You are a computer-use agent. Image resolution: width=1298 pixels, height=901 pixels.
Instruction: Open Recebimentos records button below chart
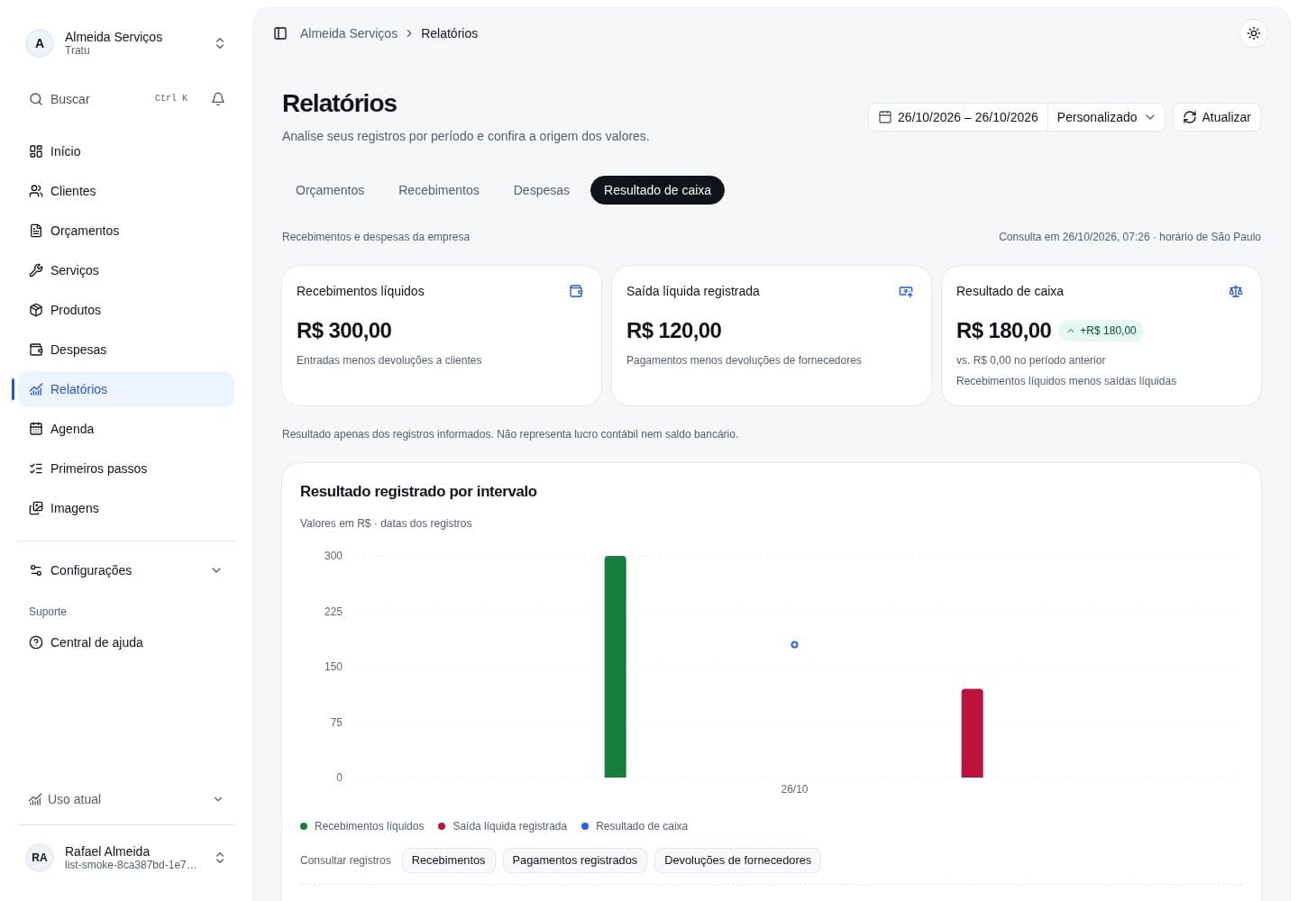tap(448, 860)
